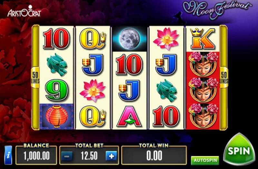The image size is (258, 169).
Task: Click the lotus flower on reel four top
Action: [x=166, y=39]
